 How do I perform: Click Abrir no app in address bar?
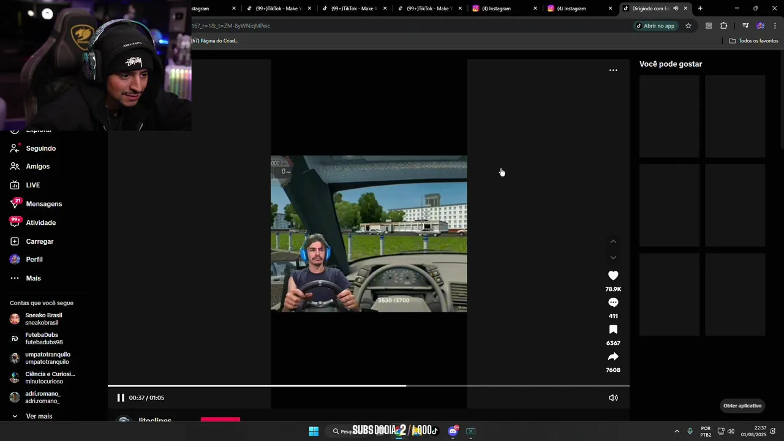(x=655, y=26)
